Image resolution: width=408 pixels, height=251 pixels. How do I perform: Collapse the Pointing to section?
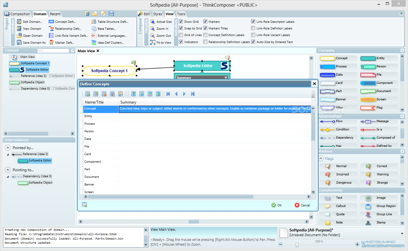point(8,170)
